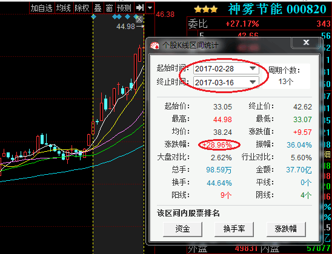Screen dimensions: 332x254
Task: Toggle the 均线 moving average display
Action: click(64, 8)
